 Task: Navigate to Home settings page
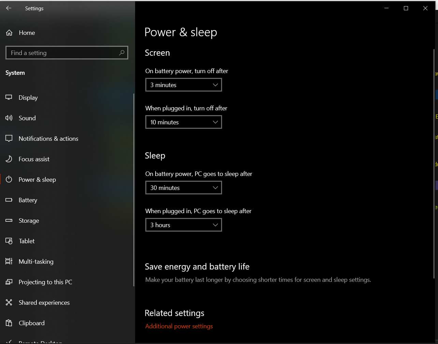pyautogui.click(x=27, y=32)
